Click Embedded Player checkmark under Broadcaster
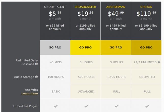Image resolution: width=164 pixels, height=112 pixels. coord(86,106)
